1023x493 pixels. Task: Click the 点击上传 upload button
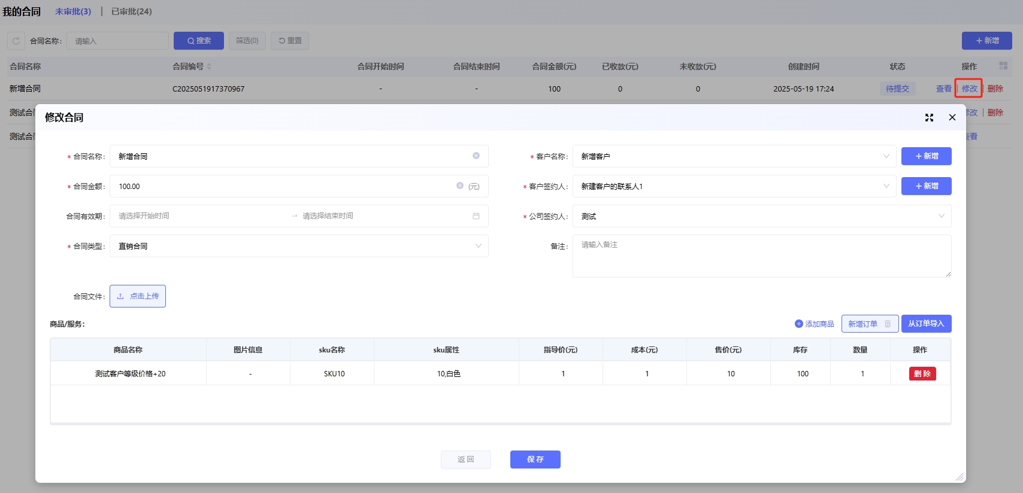[138, 296]
